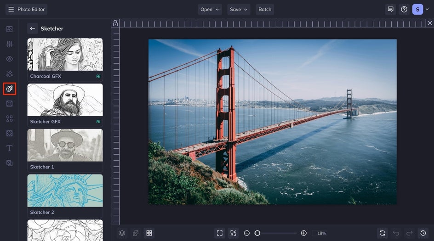Click the compare original image icon
The height and width of the screenshot is (241, 434).
(x=136, y=233)
